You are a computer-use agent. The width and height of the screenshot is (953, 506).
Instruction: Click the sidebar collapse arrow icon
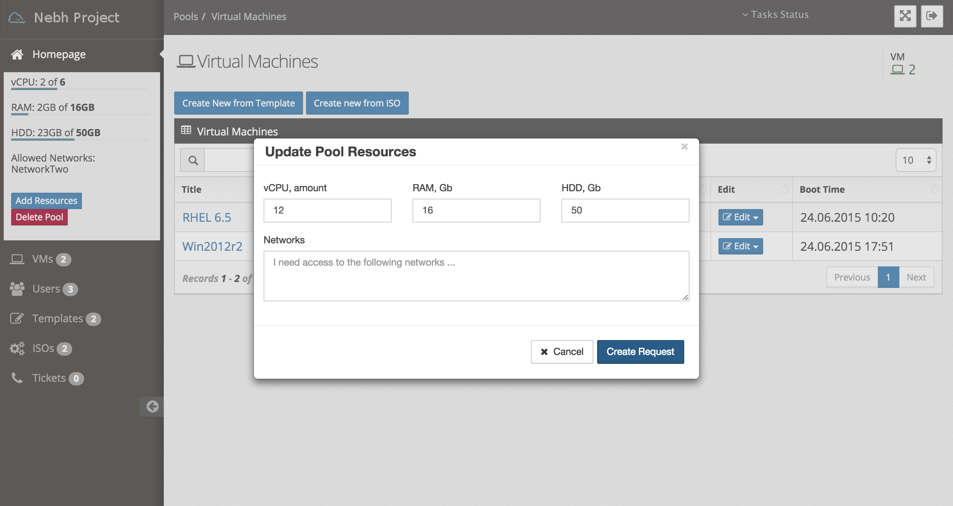(x=152, y=406)
